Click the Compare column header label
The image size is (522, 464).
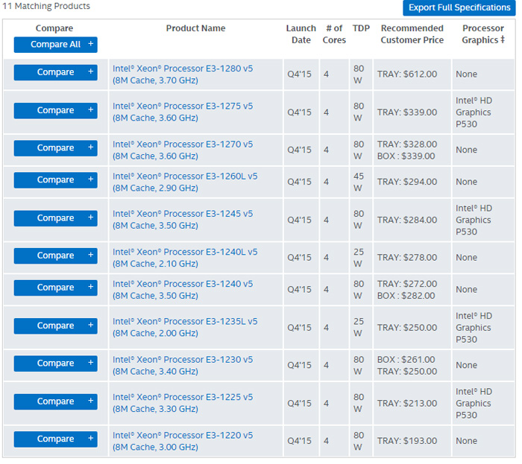click(x=54, y=28)
